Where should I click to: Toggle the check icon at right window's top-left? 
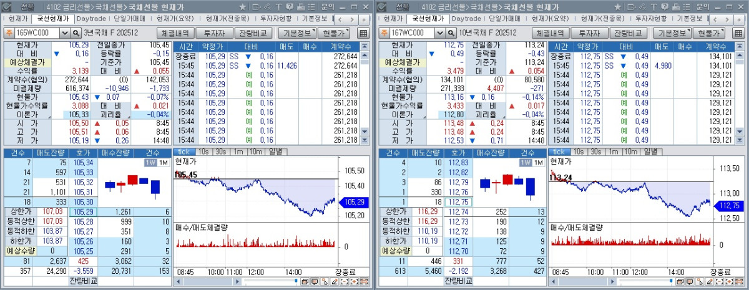[x=383, y=7]
